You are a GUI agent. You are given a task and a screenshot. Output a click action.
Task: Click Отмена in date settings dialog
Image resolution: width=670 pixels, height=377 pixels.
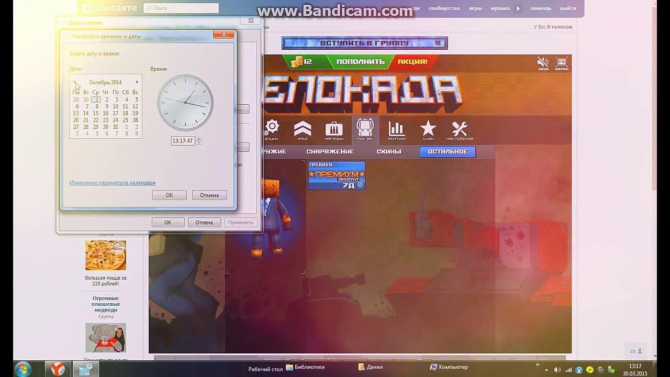point(209,195)
